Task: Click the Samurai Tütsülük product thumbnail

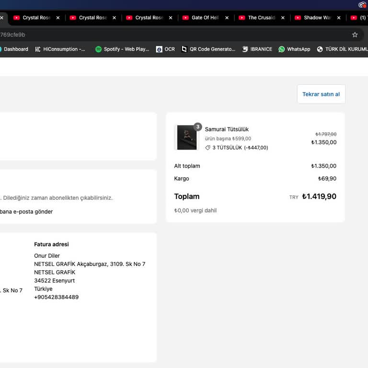Action: coord(186,138)
